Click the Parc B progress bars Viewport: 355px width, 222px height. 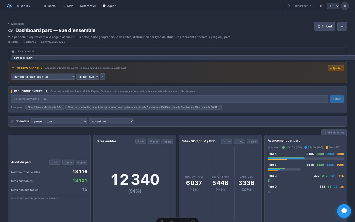(284, 169)
